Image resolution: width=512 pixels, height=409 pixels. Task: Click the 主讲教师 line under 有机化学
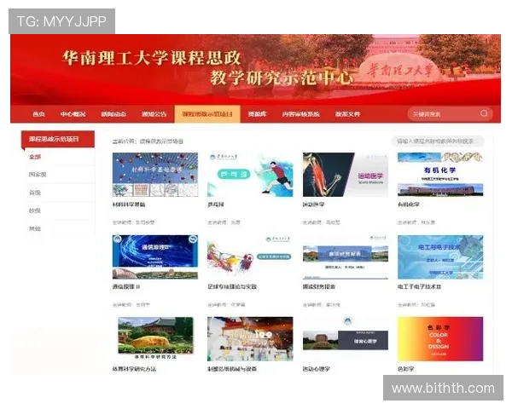pos(416,222)
